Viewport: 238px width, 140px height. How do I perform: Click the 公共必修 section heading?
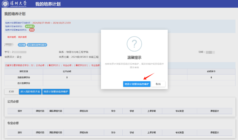pos(13,101)
